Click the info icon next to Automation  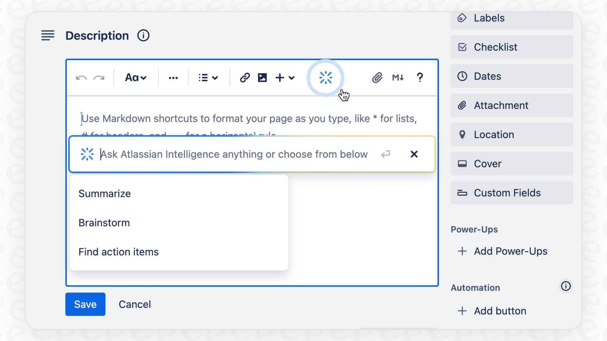click(x=565, y=286)
